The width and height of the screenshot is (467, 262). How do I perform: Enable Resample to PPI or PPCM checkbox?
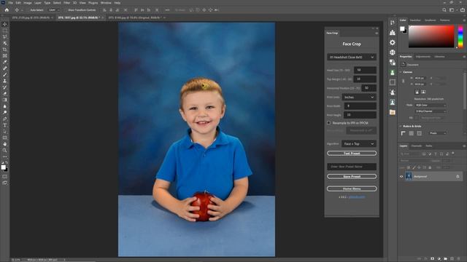[329, 123]
